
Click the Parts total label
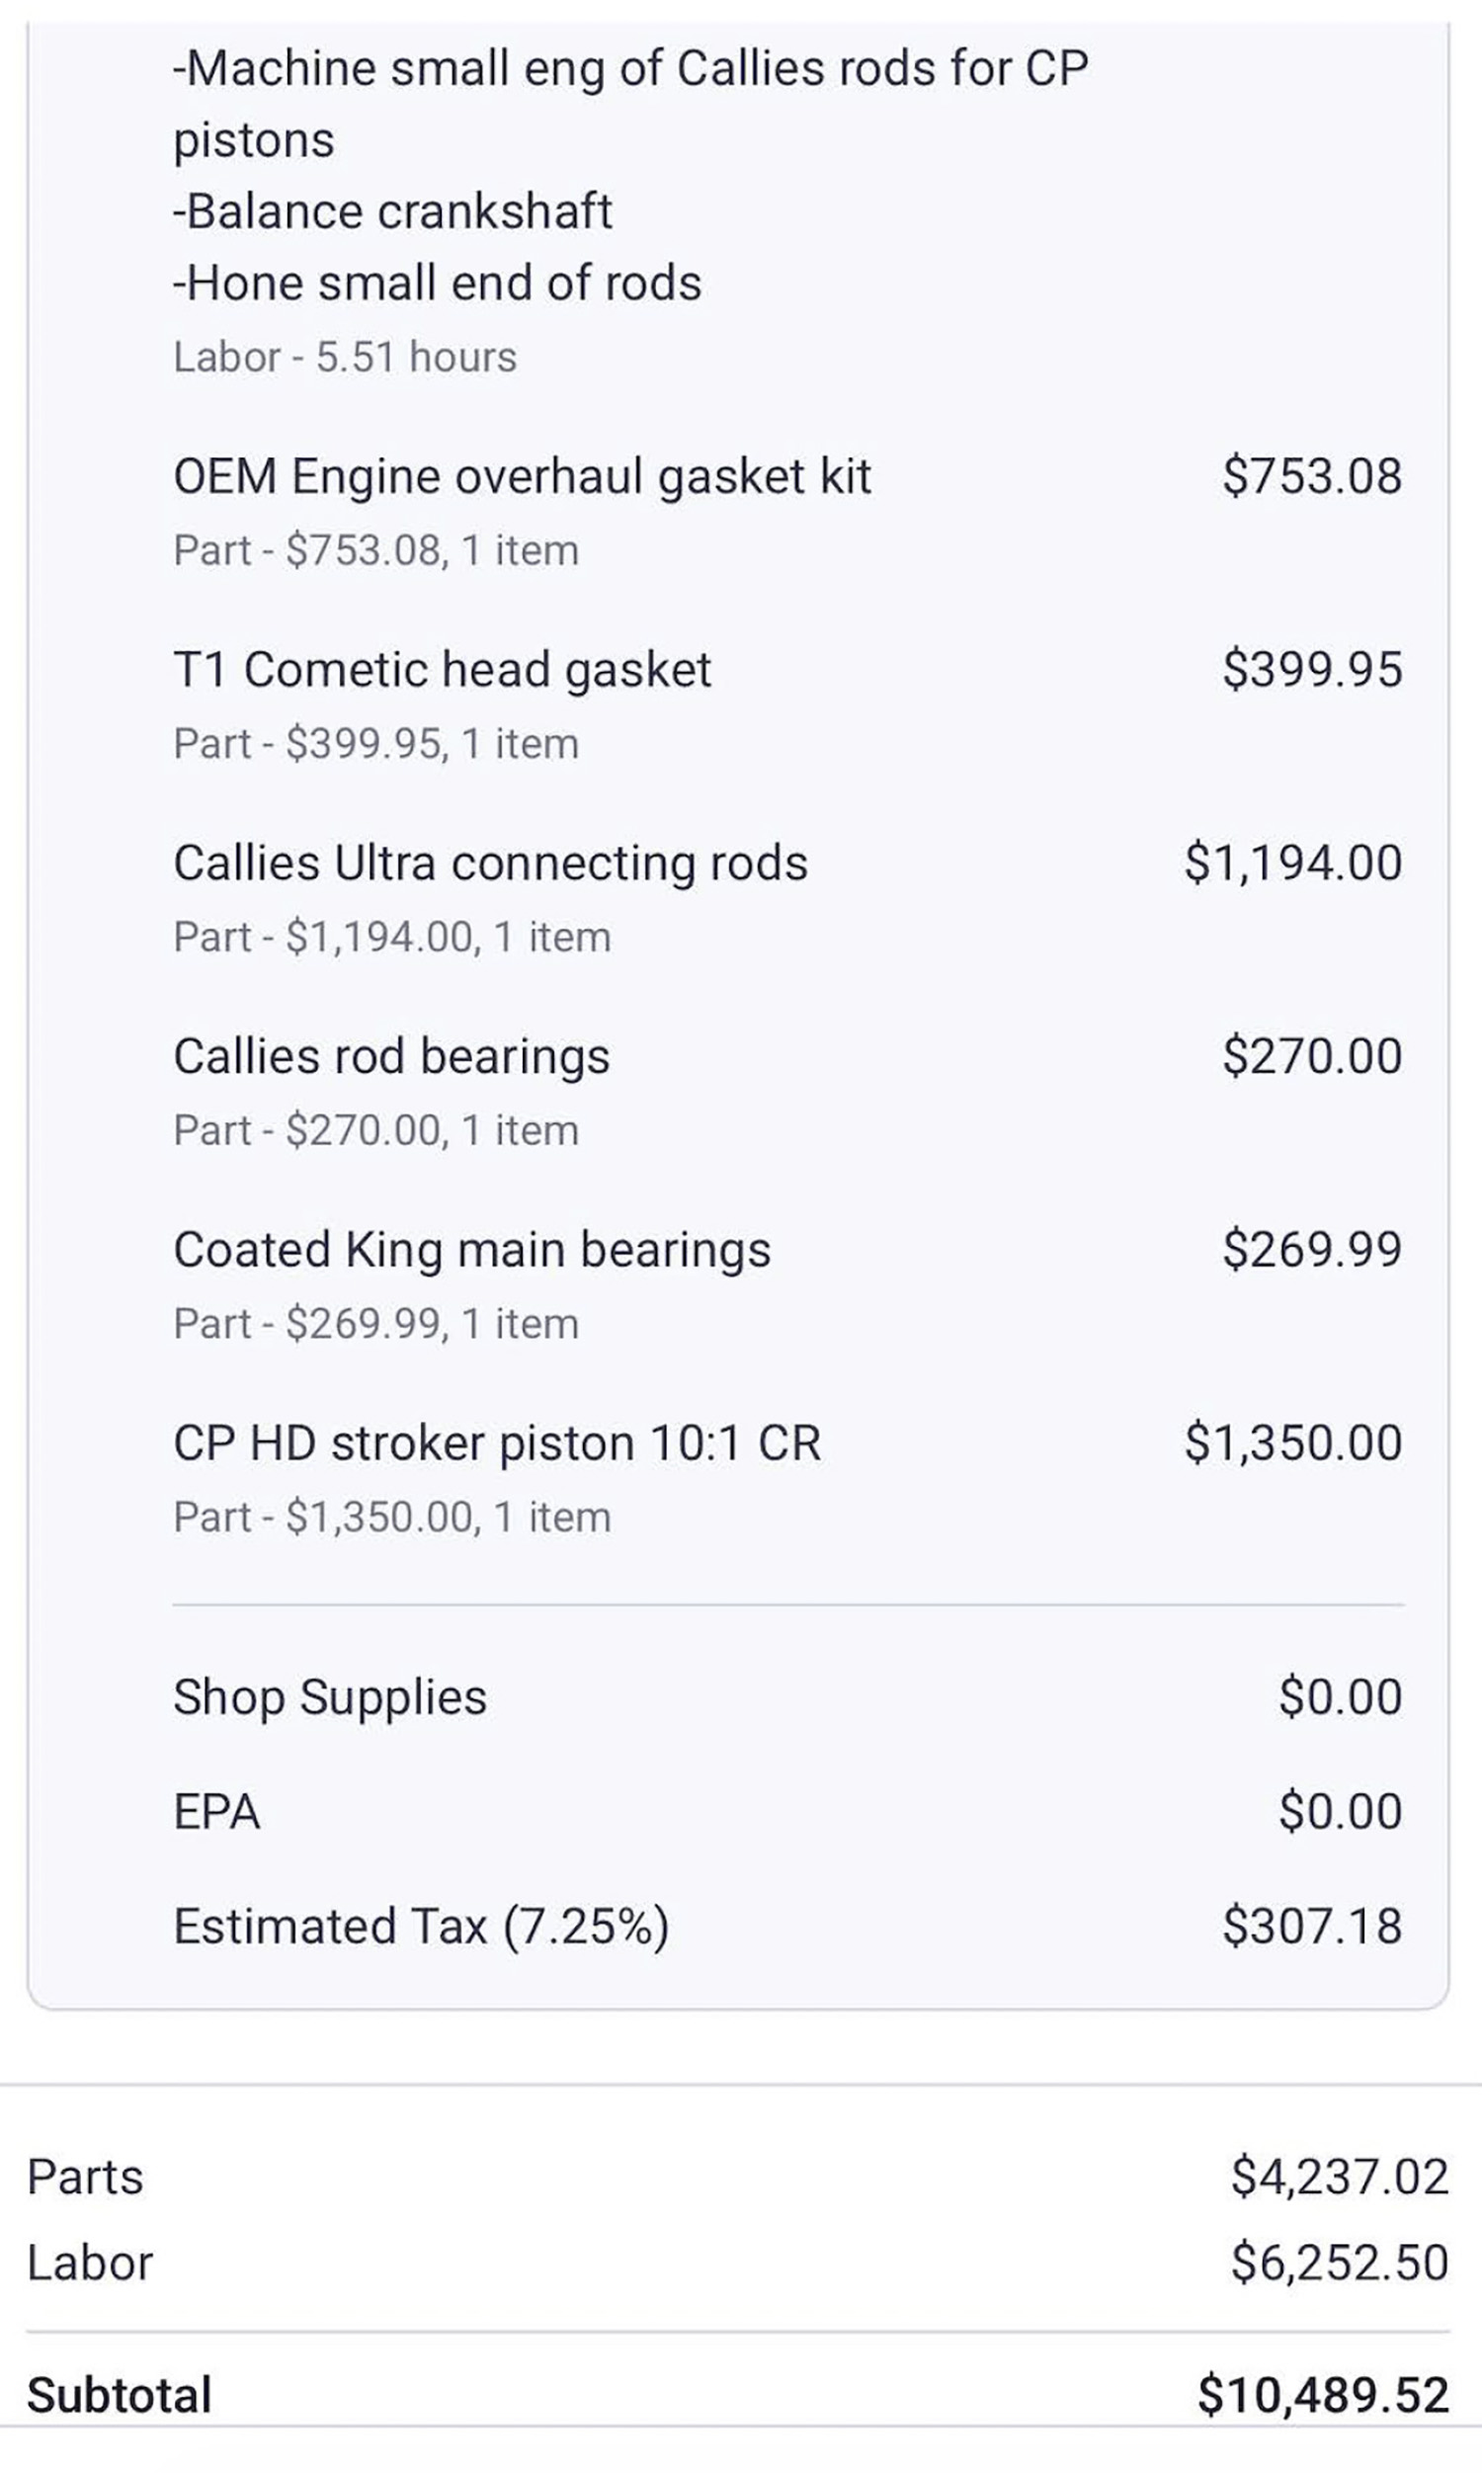[85, 2178]
